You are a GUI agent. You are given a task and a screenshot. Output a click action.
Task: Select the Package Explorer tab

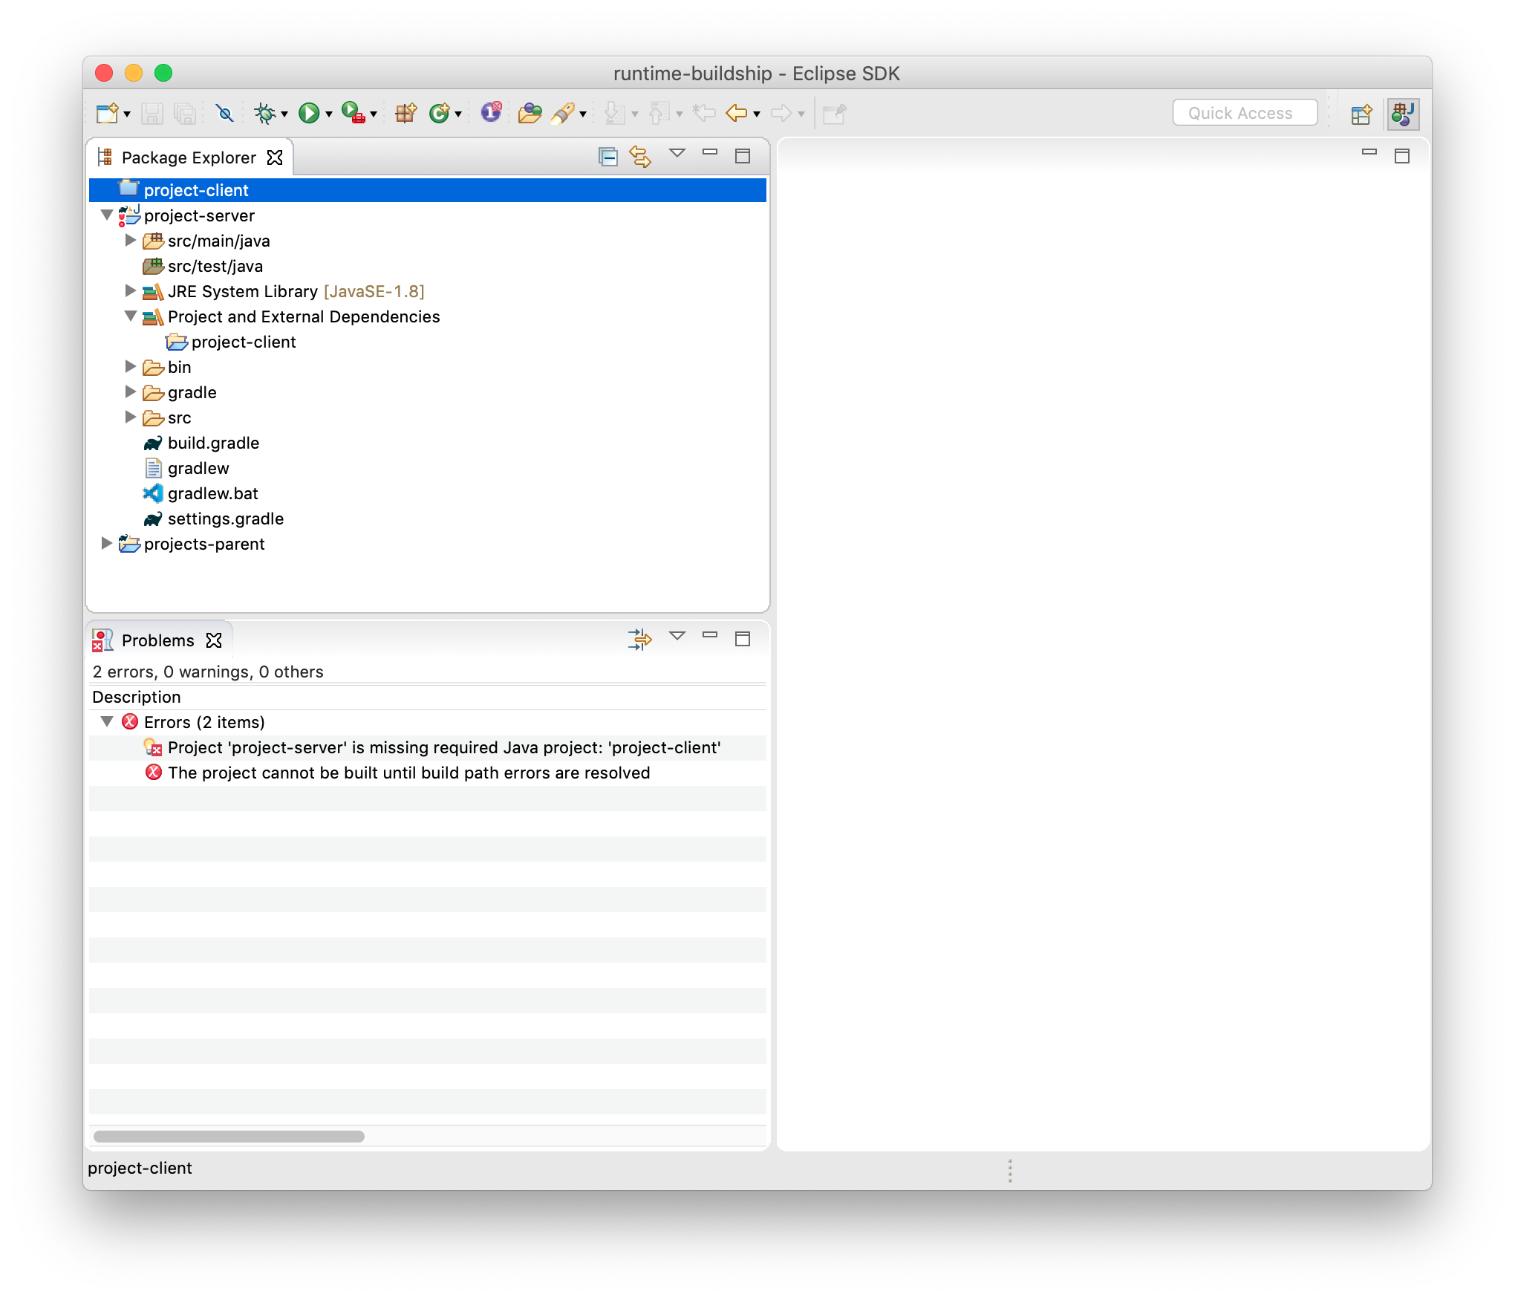coord(189,157)
